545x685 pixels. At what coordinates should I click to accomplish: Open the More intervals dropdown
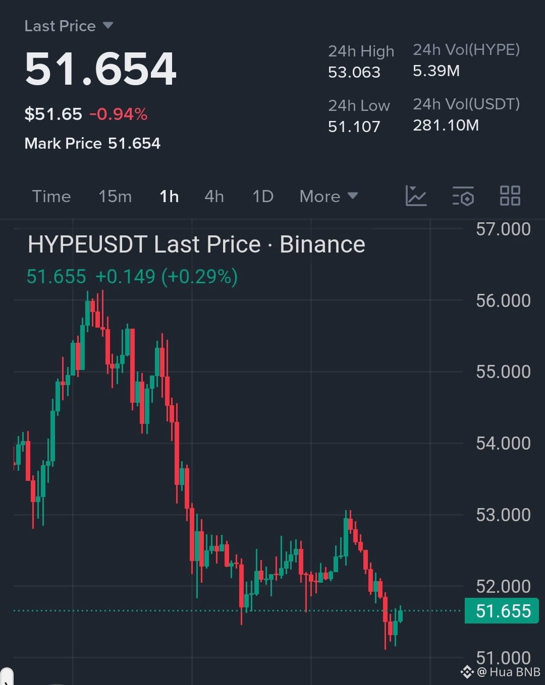(329, 196)
